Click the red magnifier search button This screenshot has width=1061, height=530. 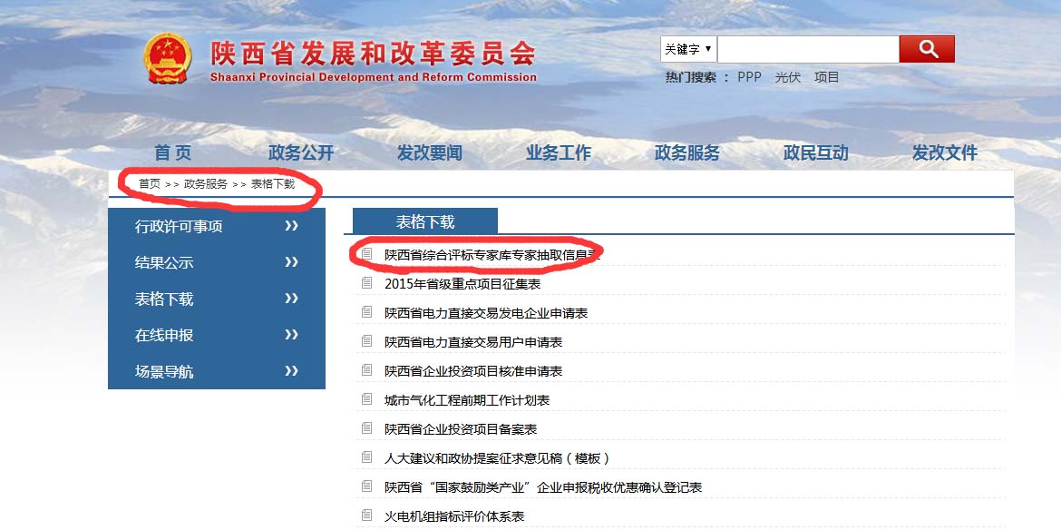click(x=926, y=49)
